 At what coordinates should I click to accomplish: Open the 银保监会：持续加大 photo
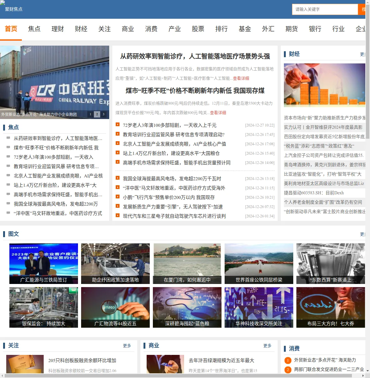pyautogui.click(x=44, y=307)
